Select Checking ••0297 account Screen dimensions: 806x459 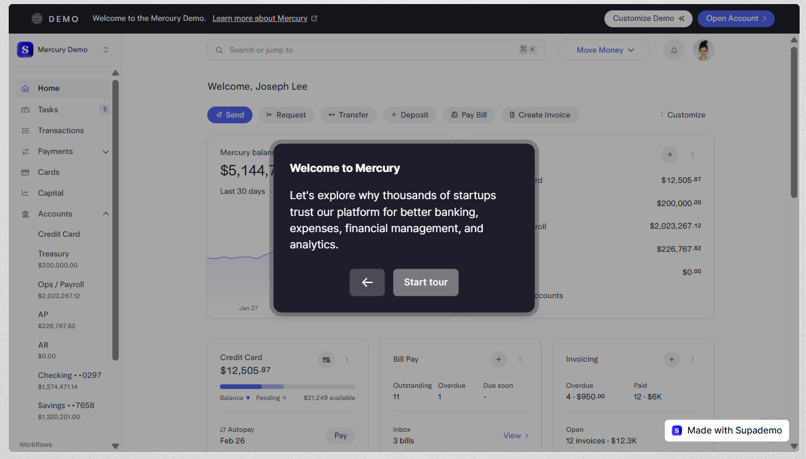(x=69, y=380)
